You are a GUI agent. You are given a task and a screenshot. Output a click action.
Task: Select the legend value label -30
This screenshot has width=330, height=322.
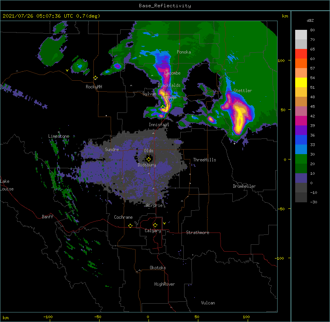click(x=314, y=202)
